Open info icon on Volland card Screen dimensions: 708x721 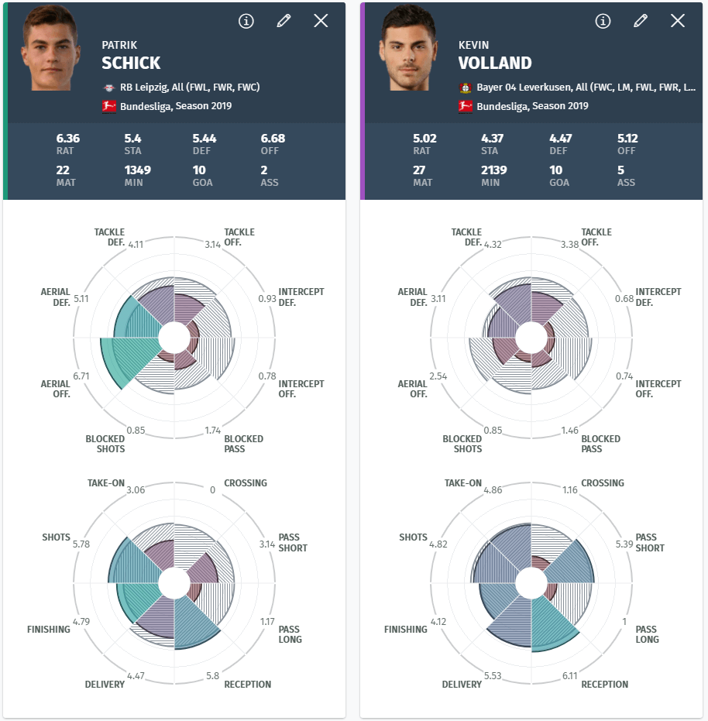[603, 21]
